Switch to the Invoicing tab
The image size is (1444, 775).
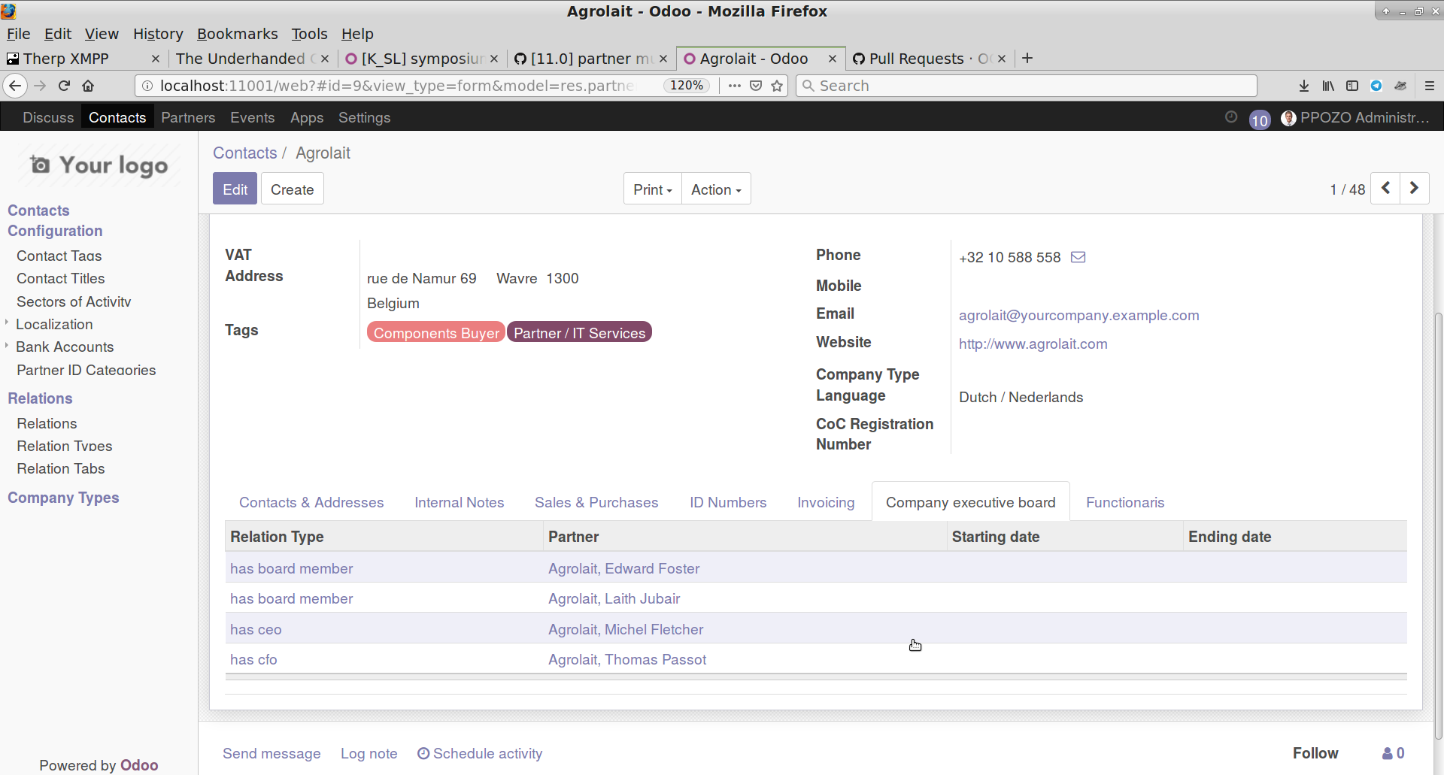pos(826,502)
